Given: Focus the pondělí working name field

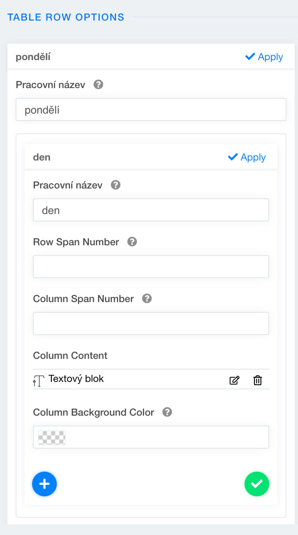Looking at the screenshot, I should coord(151,110).
